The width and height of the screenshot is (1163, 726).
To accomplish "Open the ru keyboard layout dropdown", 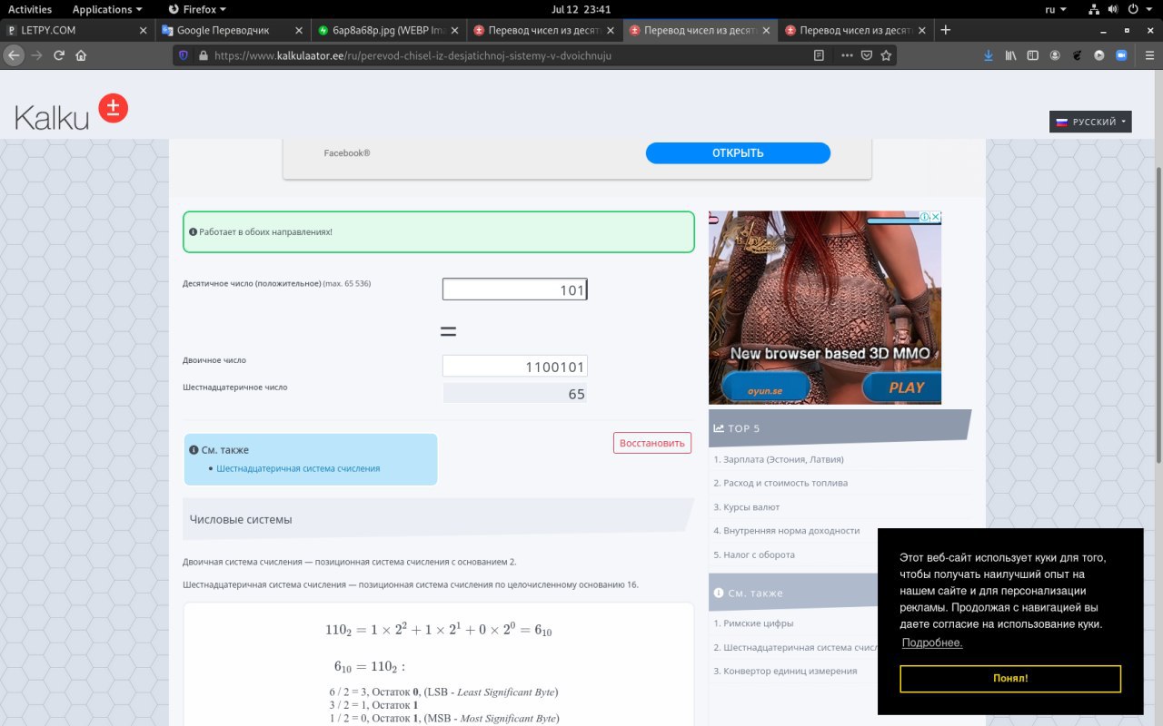I will coord(1056,9).
